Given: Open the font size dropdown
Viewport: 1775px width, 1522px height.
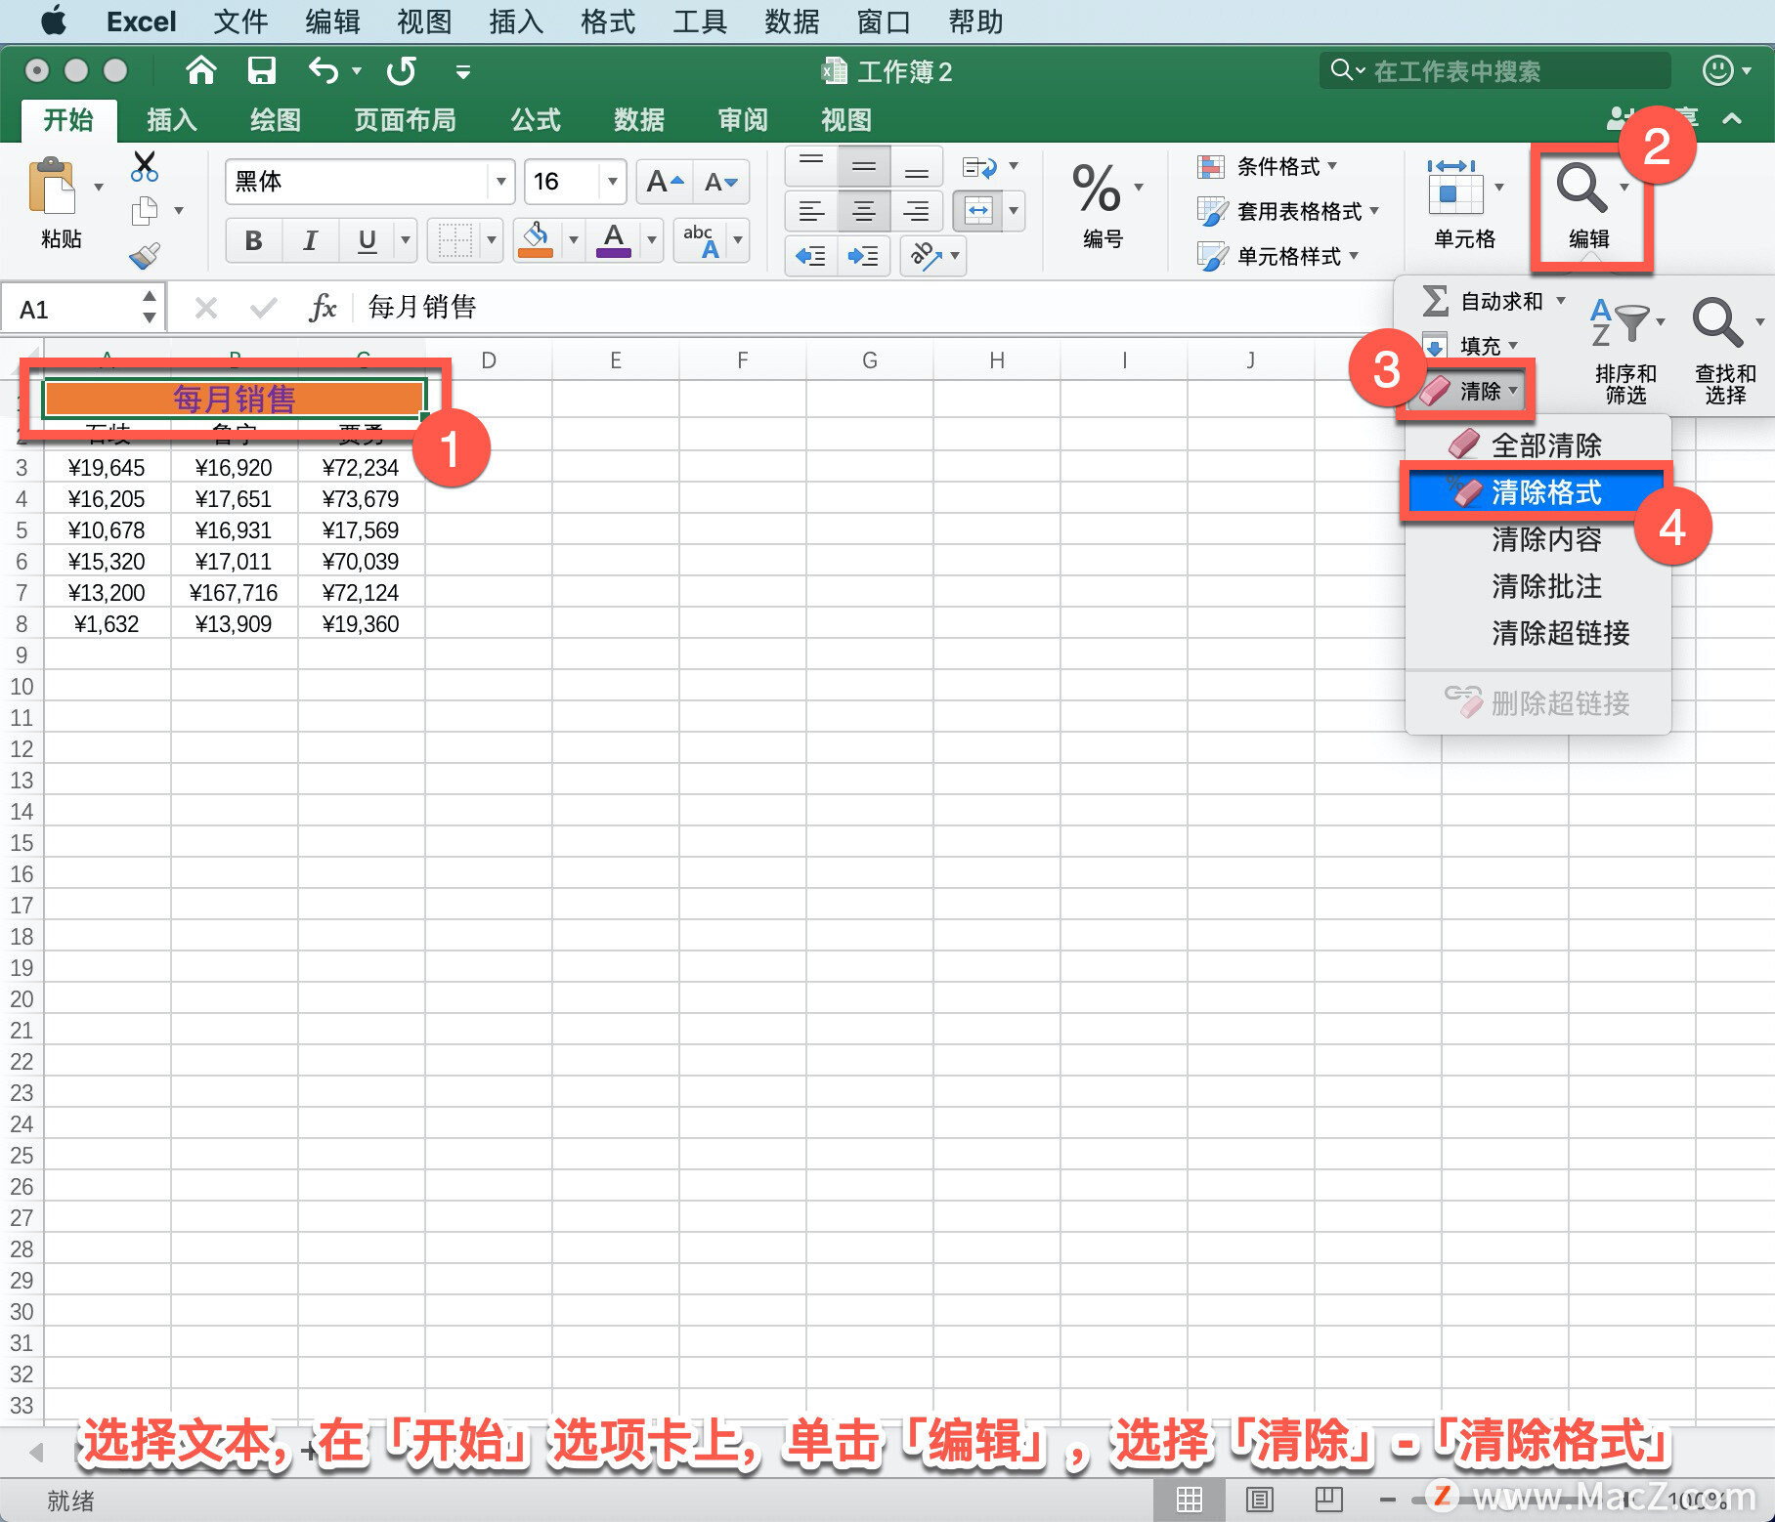Looking at the screenshot, I should [x=612, y=182].
